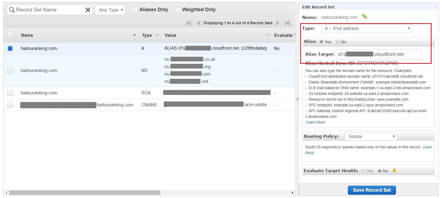Sort by the Name column header

[x=27, y=35]
